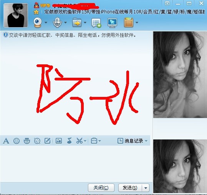Viewport: 207px width, 195px height.
Task: Send a window shake nudge
Action: pyautogui.click(x=37, y=141)
